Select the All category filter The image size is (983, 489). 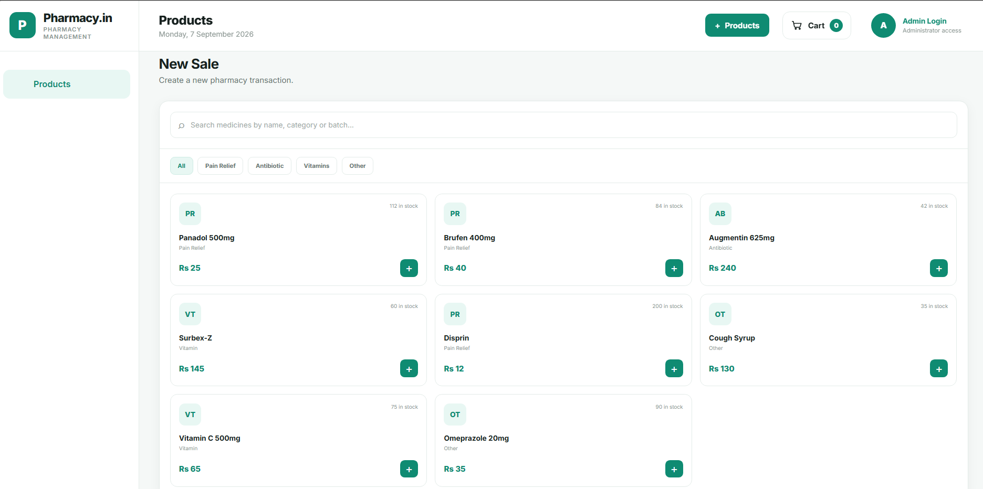(x=182, y=166)
